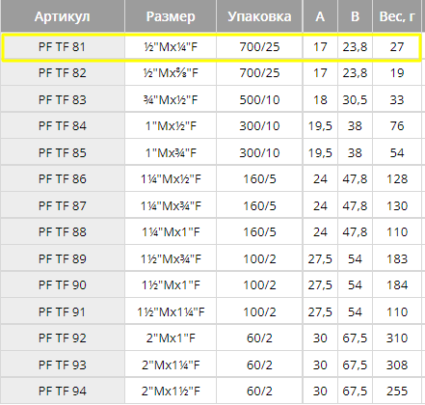The image size is (425, 405).
Task: Click the Вес, г column header
Action: pos(397,16)
